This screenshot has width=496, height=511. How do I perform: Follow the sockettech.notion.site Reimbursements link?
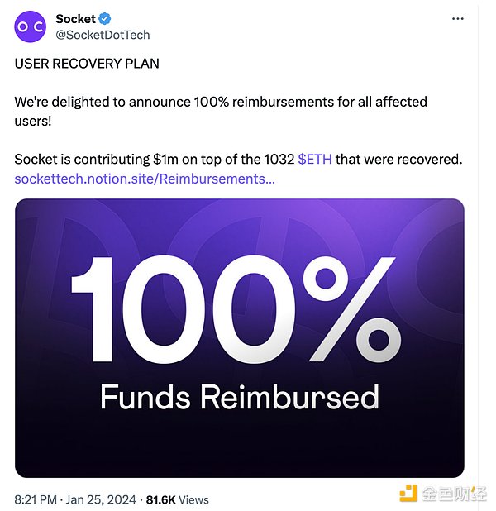145,178
